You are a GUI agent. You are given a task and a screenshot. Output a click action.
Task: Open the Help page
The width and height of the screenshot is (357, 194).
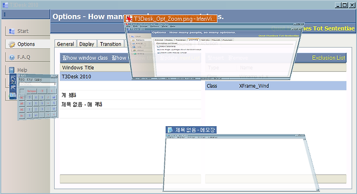[x=28, y=70]
